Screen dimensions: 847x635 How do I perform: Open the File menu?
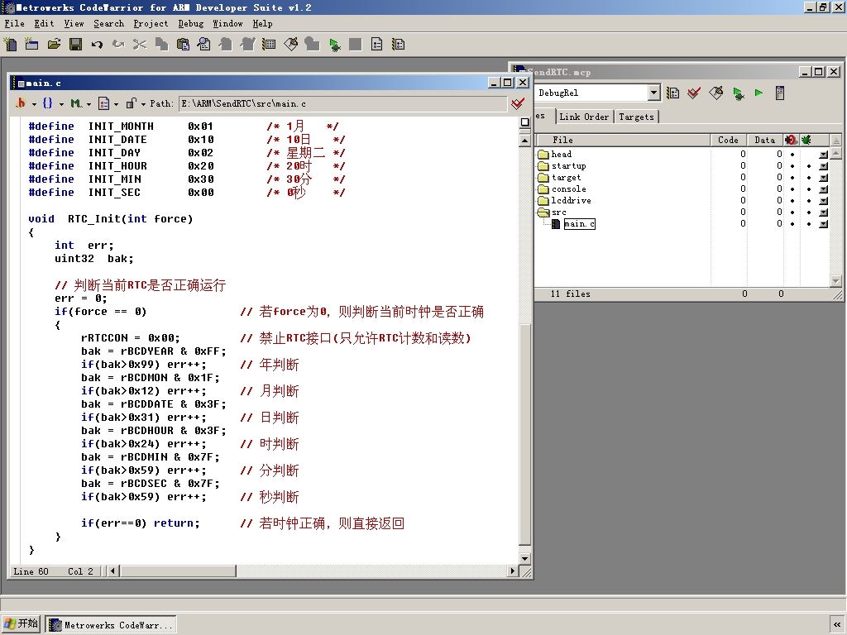[x=15, y=24]
